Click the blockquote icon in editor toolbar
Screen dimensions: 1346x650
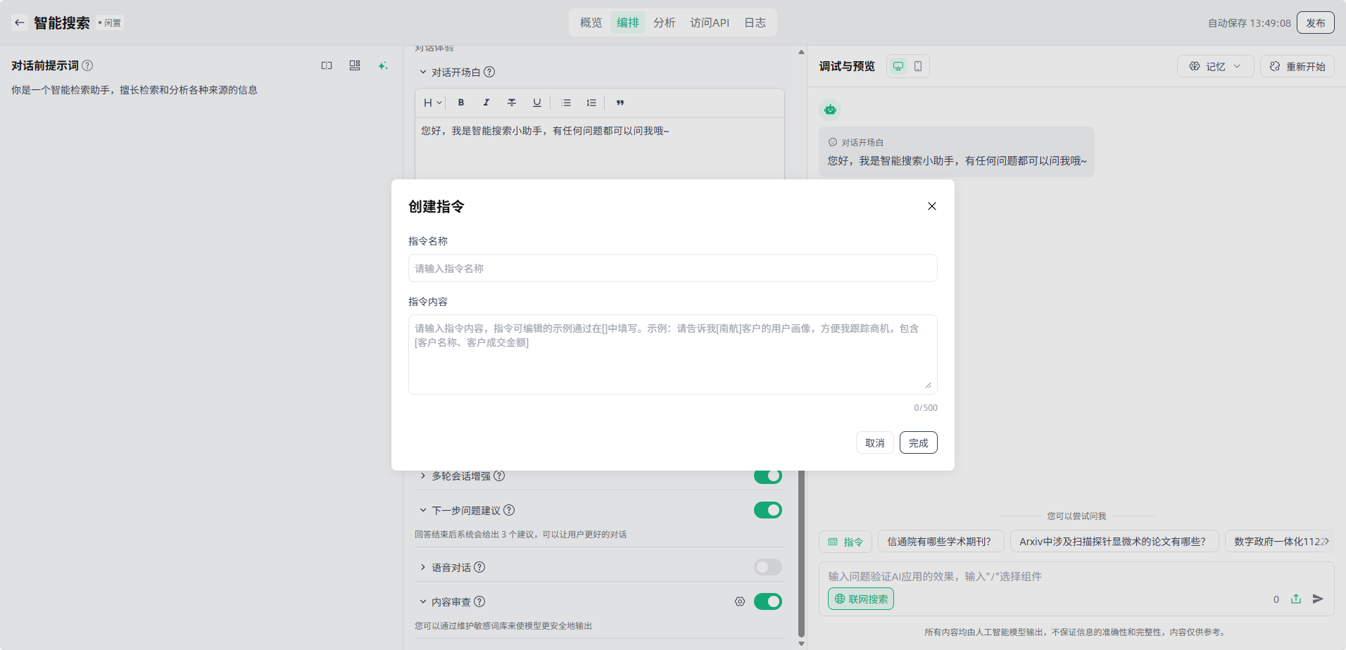click(x=620, y=103)
